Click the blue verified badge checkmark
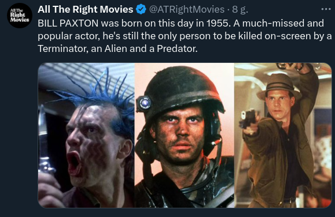This screenshot has width=335, height=217. (141, 9)
